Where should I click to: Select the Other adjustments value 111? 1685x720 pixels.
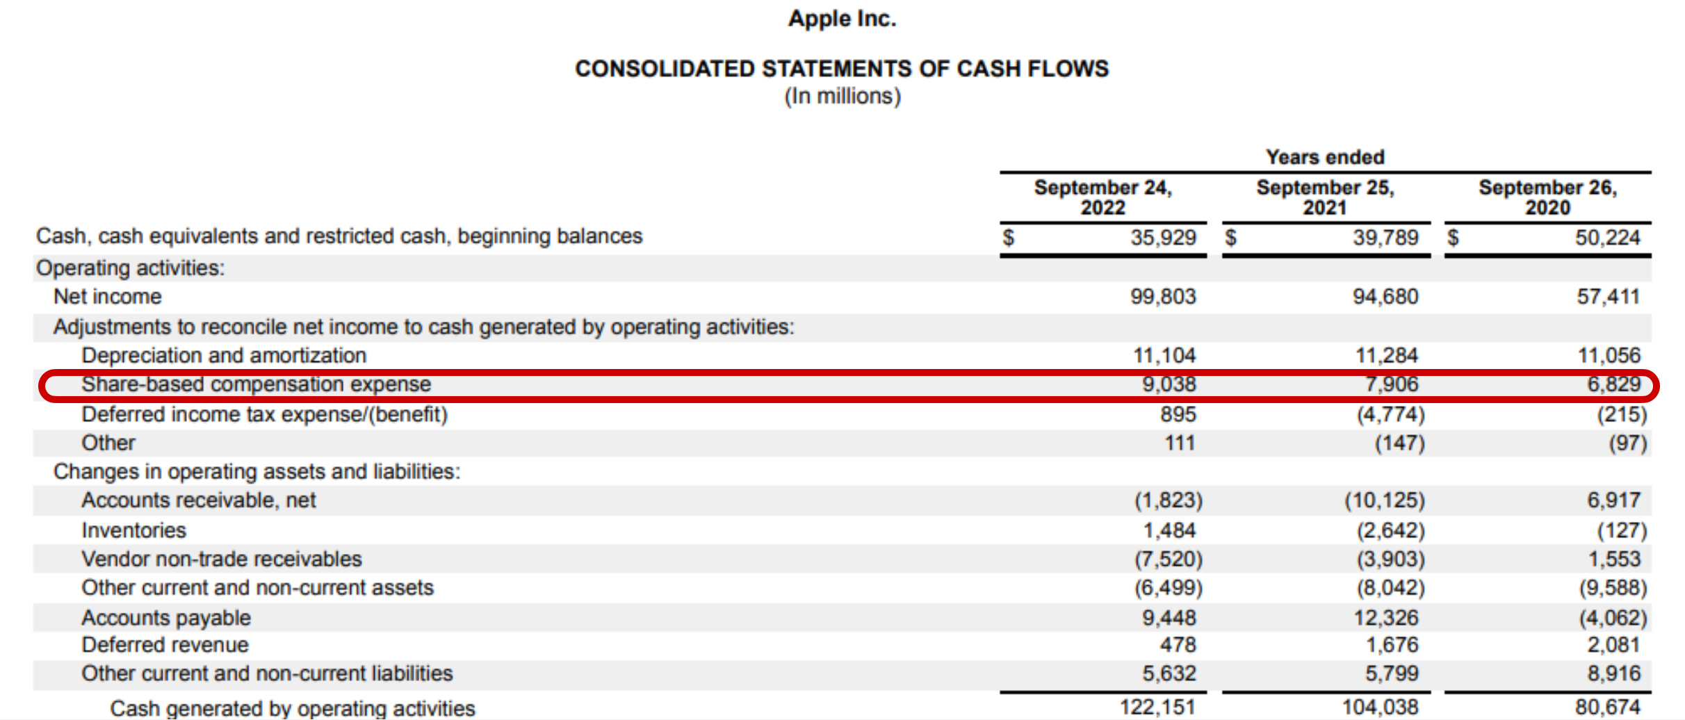(x=1180, y=443)
